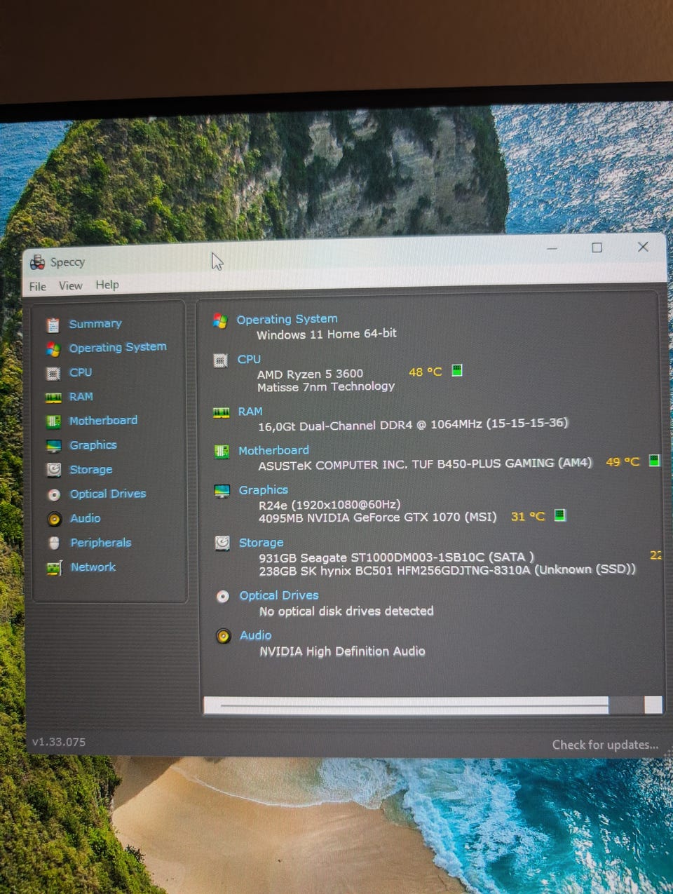Viewport: 673px width, 894px height.
Task: Click the Optical Drives disc icon in summary
Action: [223, 597]
